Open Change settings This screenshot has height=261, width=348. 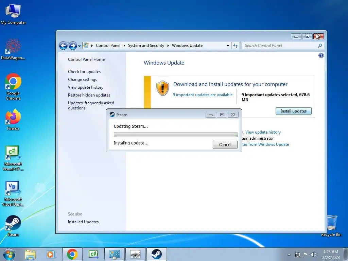point(82,80)
